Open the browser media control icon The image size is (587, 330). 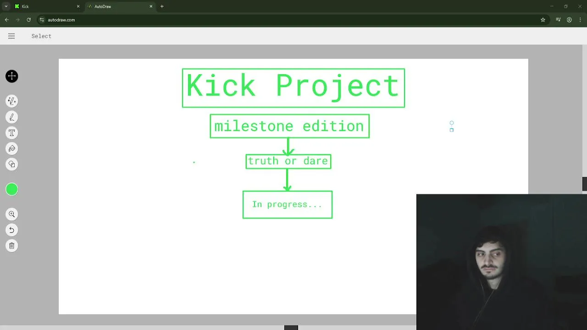558,20
